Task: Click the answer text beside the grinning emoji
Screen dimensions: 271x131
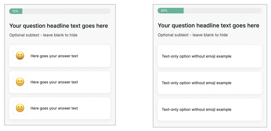Action: click(54, 56)
